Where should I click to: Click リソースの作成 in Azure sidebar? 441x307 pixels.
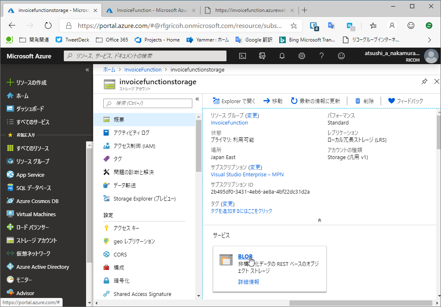[x=27, y=83]
